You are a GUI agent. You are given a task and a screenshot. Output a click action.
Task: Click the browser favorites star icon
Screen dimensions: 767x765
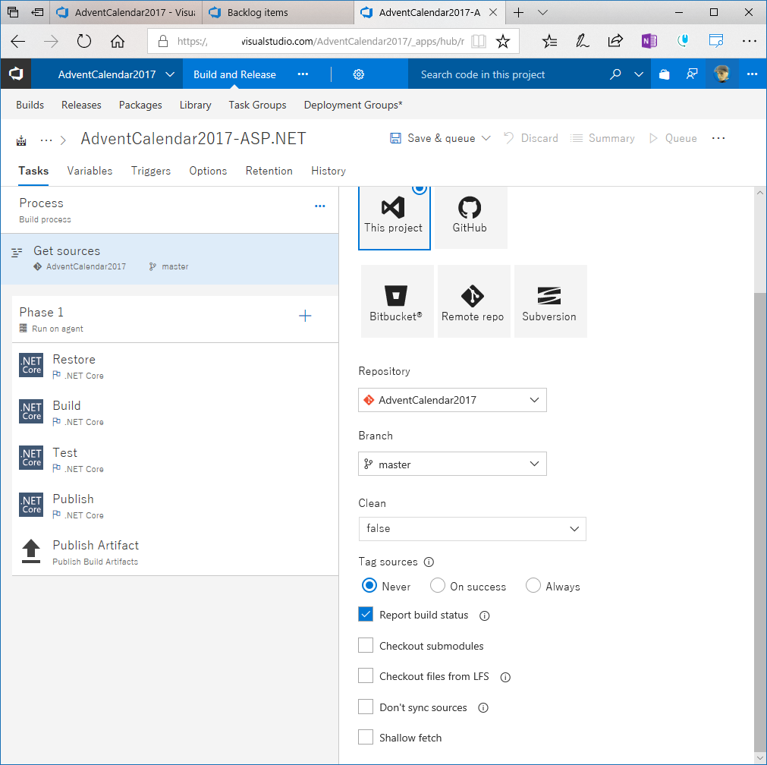pyautogui.click(x=502, y=41)
